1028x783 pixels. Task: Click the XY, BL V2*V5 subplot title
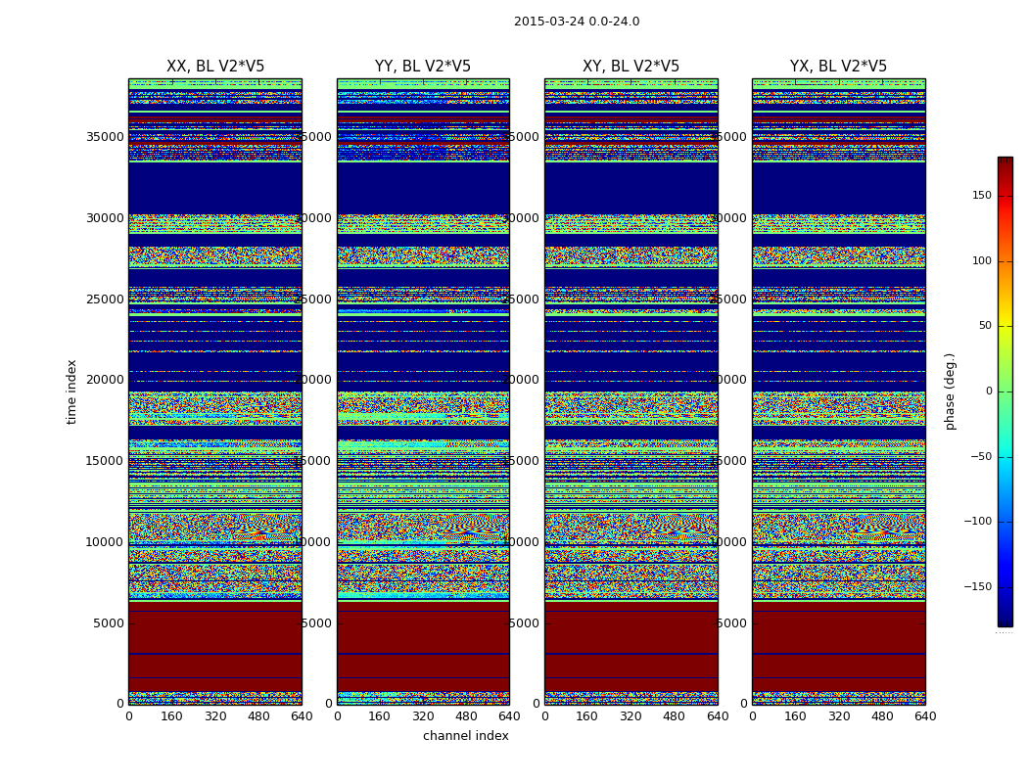coord(631,67)
